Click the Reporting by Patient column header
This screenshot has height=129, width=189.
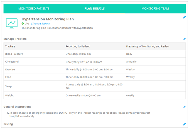[78, 46]
